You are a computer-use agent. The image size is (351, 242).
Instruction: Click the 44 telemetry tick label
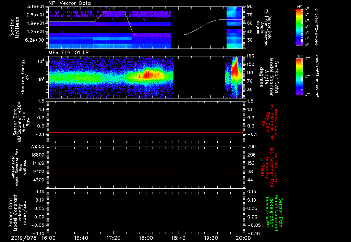tap(250, 180)
